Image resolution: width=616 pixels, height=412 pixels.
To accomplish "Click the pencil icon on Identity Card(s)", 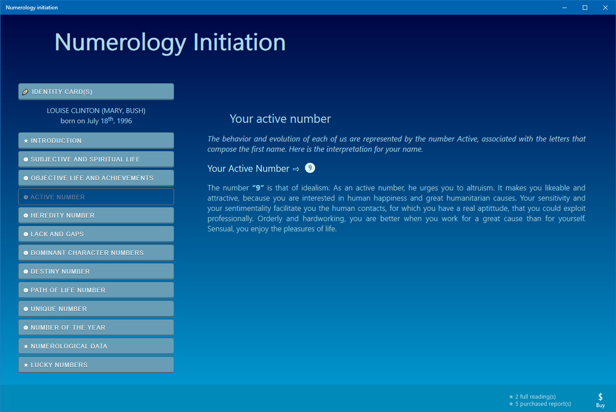I will click(x=26, y=91).
